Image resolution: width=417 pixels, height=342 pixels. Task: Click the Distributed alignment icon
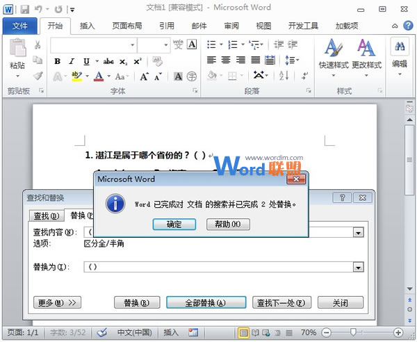click(x=270, y=60)
